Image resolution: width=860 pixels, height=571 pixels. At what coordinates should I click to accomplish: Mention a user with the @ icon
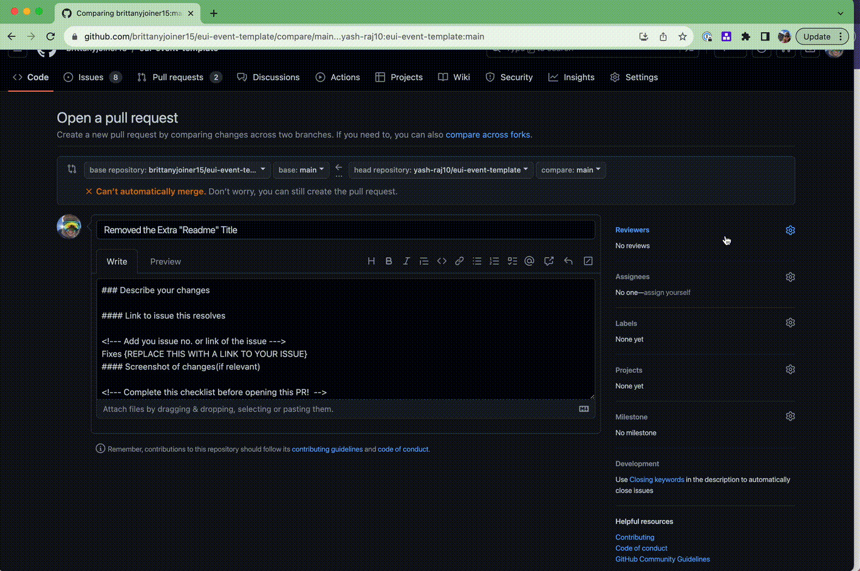[530, 261]
